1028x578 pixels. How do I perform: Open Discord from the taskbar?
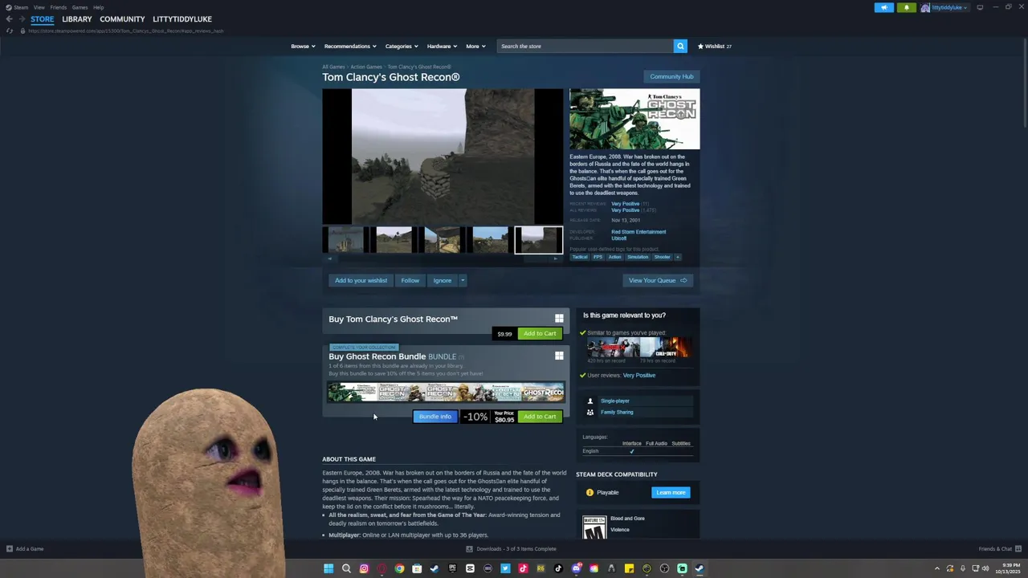tap(576, 568)
